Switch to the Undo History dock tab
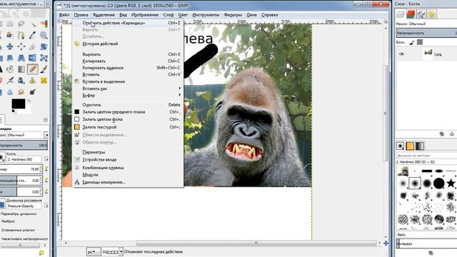 click(x=432, y=14)
